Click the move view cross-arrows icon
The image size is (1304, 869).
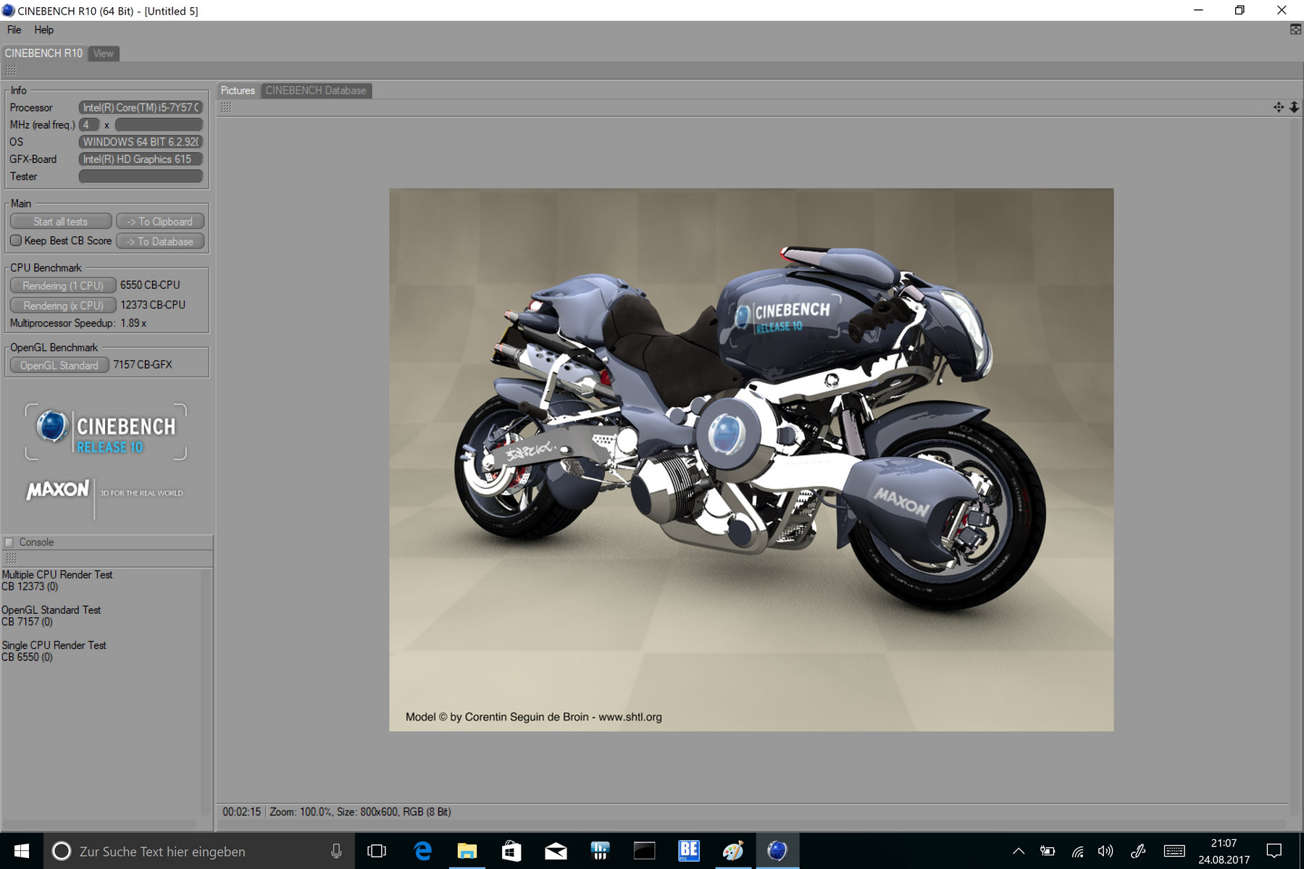(1279, 107)
